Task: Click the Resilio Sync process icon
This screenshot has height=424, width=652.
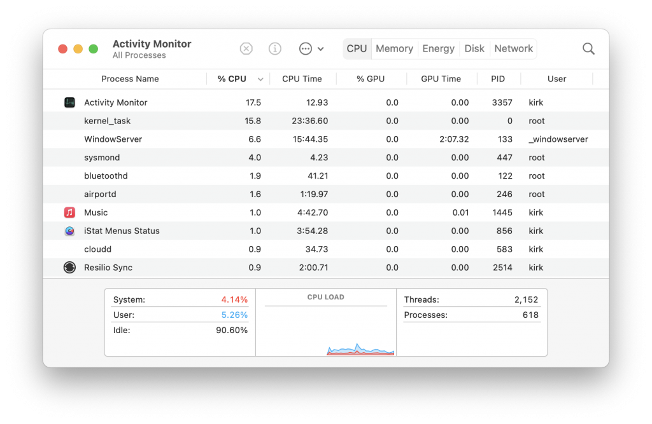Action: (69, 268)
